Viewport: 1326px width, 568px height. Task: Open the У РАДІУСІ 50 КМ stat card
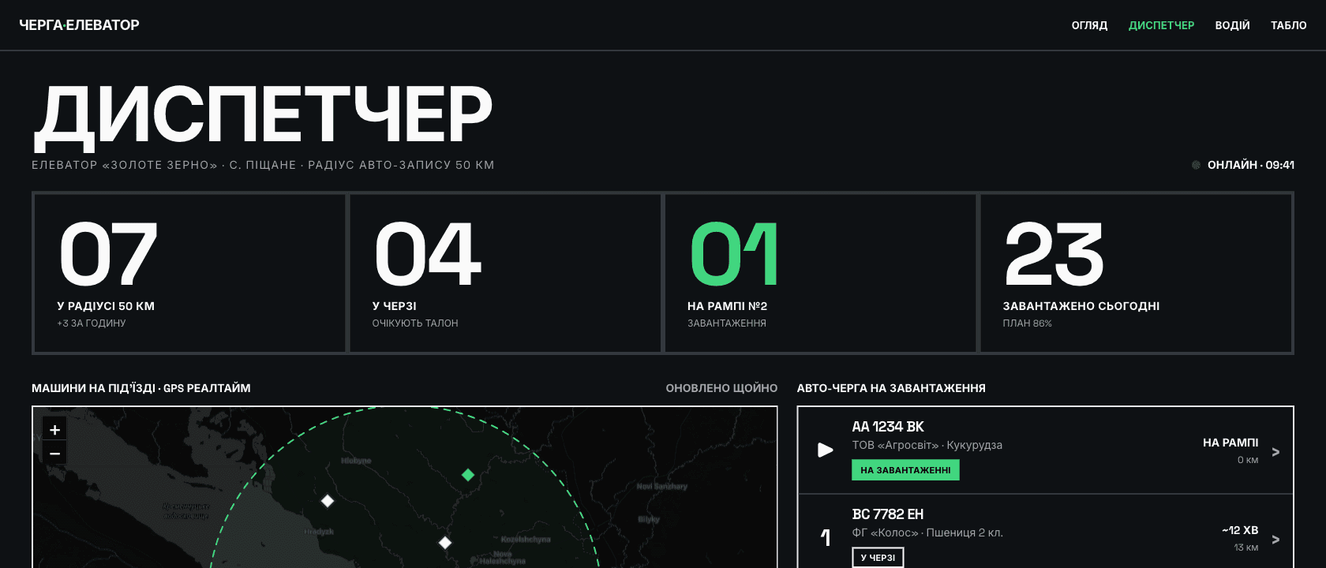pos(189,273)
